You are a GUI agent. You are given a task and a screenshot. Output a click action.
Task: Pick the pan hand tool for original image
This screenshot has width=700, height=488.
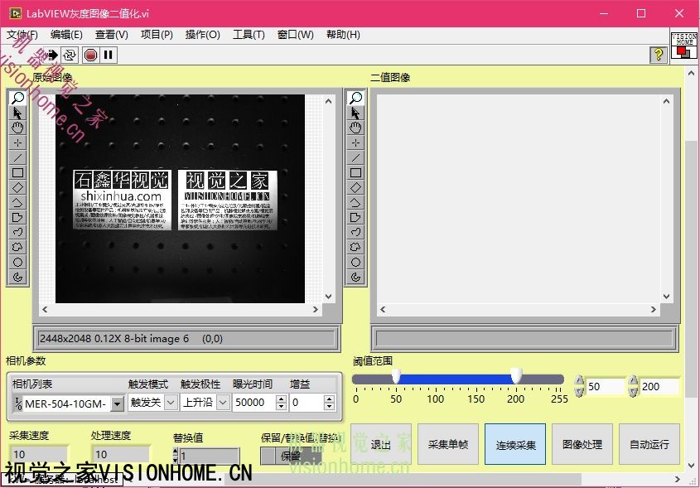tap(18, 128)
